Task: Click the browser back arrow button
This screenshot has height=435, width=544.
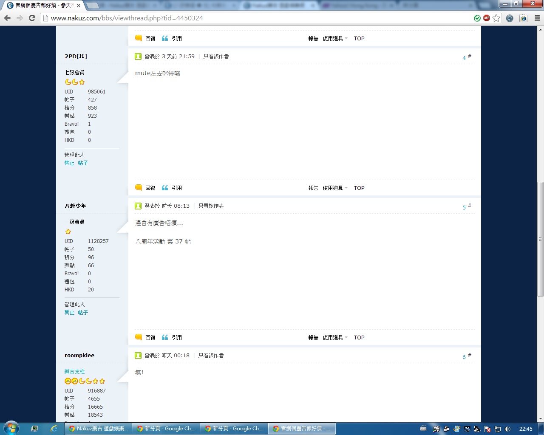Action: click(x=7, y=18)
